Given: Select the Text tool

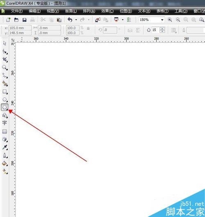Looking at the screenshot, I should (x=5, y=123).
